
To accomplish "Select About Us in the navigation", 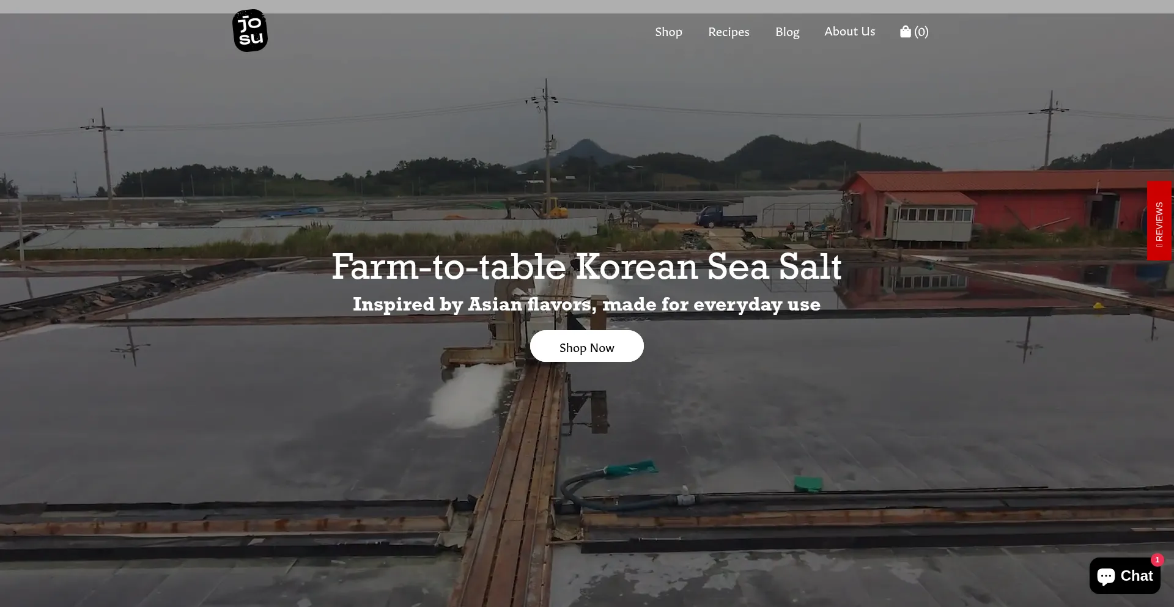I will pos(850,31).
